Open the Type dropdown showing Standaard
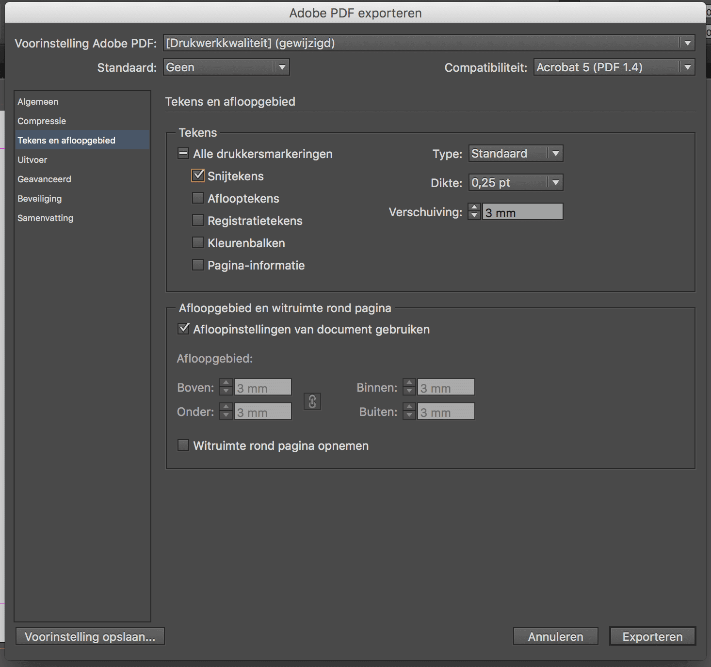711x667 pixels. tap(554, 153)
